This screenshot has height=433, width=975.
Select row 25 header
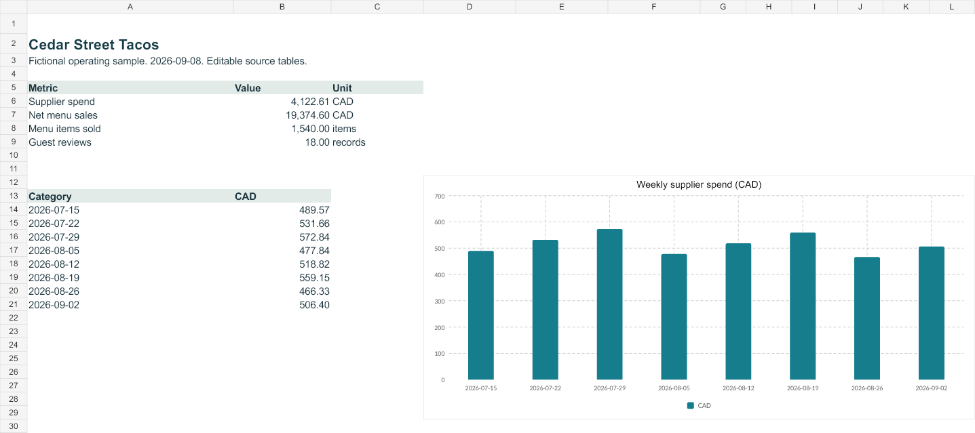point(14,358)
